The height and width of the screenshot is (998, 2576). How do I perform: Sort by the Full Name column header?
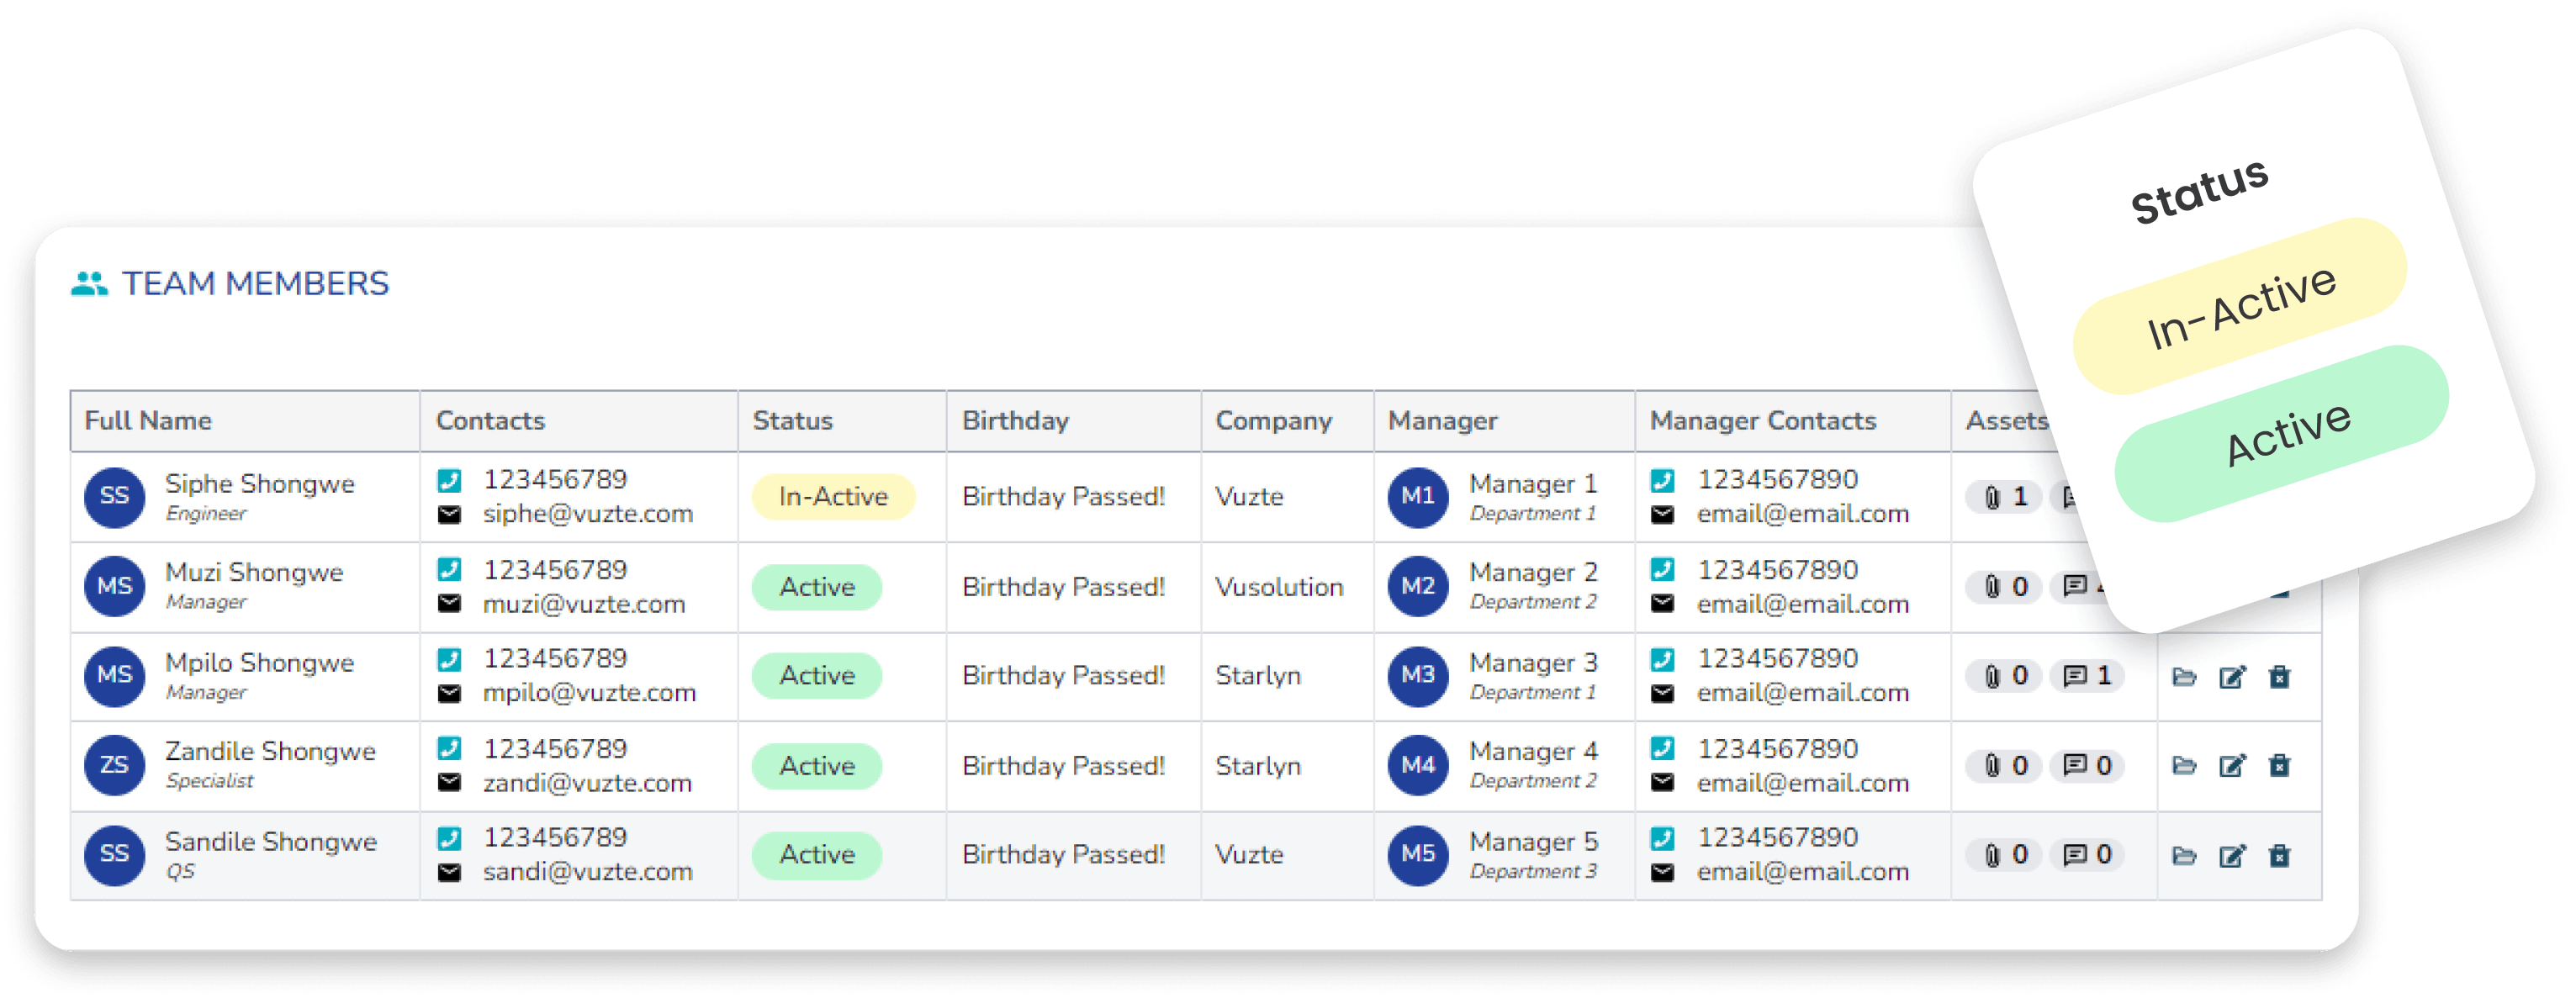pos(148,421)
